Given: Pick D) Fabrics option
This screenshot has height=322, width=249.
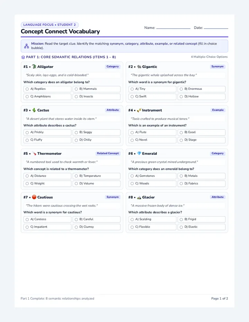Looking at the screenshot, I should (x=202, y=183).
